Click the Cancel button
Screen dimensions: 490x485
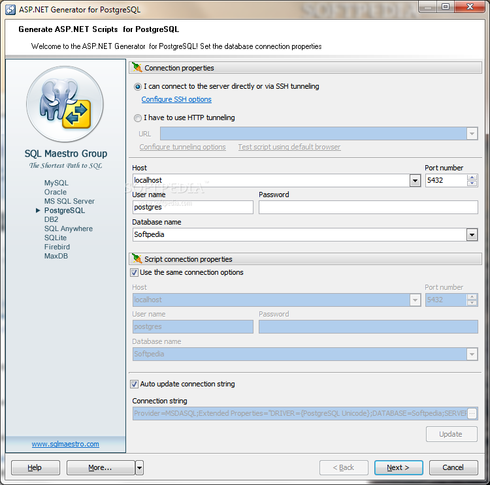(453, 467)
